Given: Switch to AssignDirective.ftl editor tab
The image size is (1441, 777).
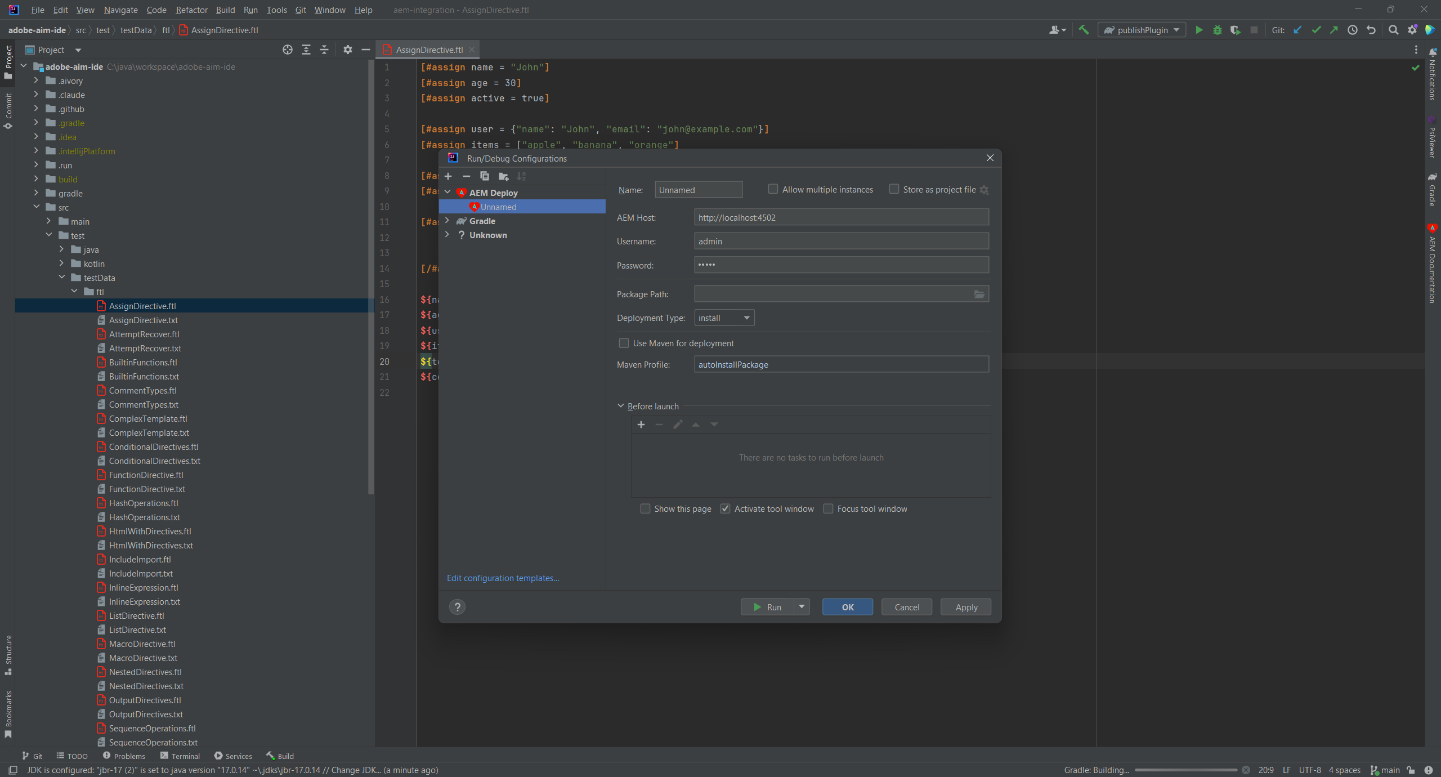Looking at the screenshot, I should [429, 50].
